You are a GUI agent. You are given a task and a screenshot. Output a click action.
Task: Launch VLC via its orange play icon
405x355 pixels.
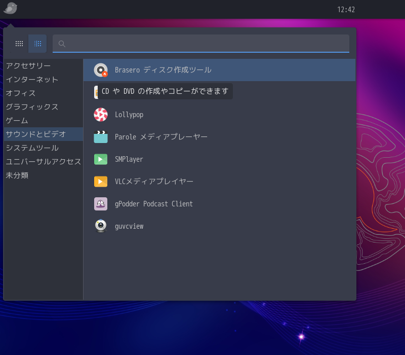[101, 182]
